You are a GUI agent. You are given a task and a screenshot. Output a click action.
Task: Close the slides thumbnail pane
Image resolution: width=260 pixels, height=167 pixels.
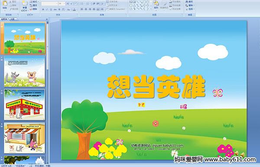coord(47,19)
